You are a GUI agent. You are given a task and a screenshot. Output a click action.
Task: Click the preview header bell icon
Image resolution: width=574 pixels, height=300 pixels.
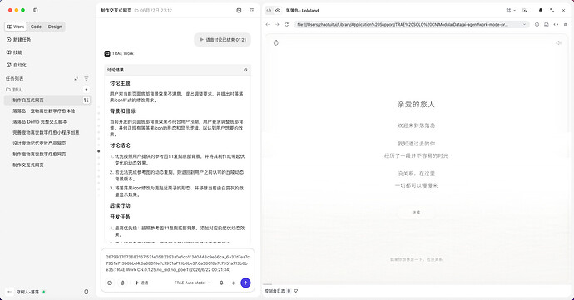(x=541, y=11)
